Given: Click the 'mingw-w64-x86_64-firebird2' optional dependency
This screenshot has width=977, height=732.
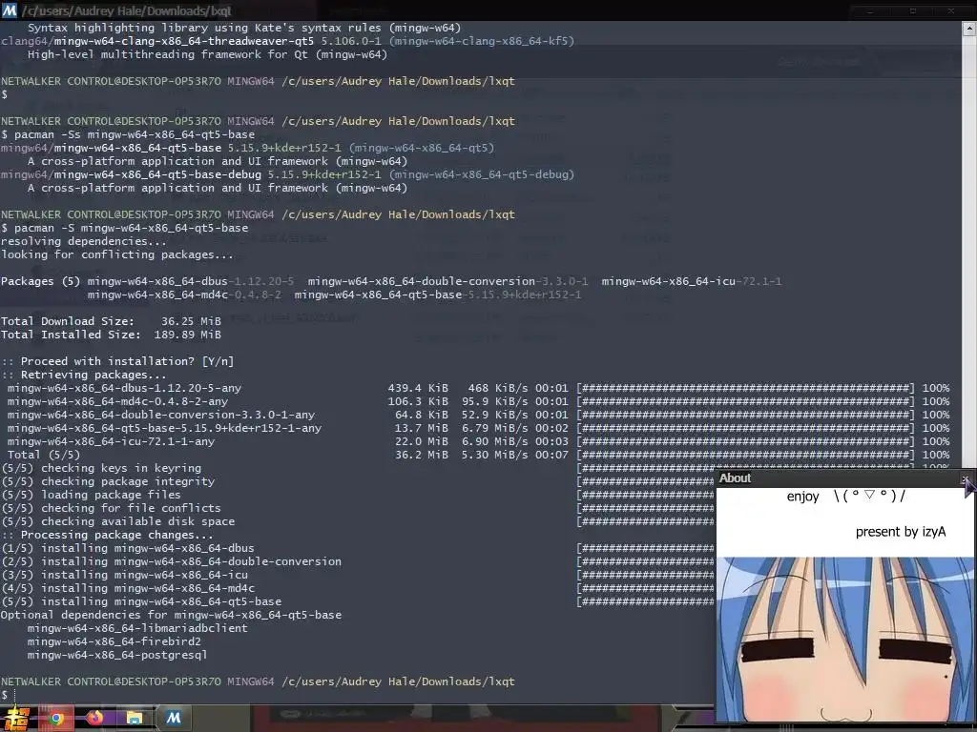Looking at the screenshot, I should 114,641.
